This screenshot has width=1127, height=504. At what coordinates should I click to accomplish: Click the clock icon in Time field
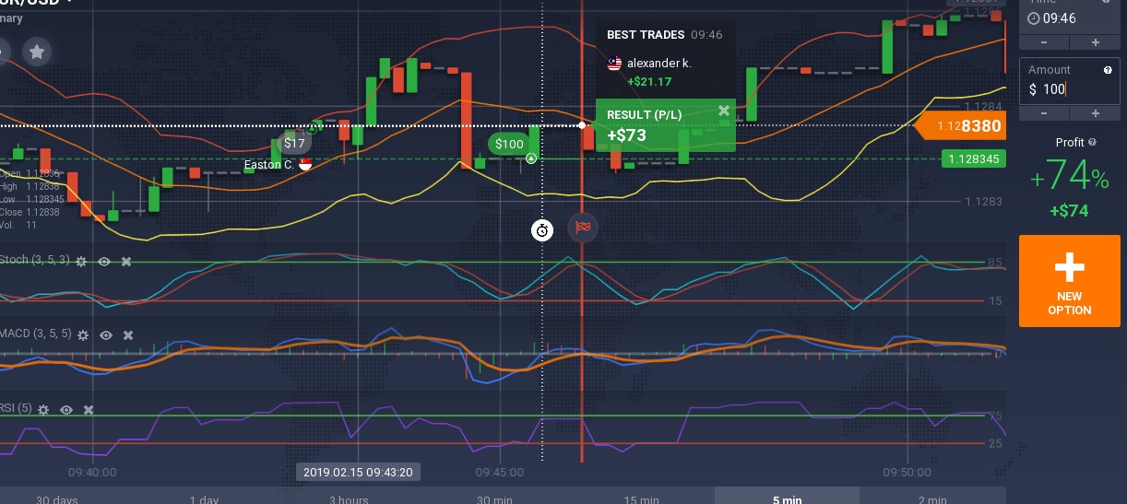1034,18
